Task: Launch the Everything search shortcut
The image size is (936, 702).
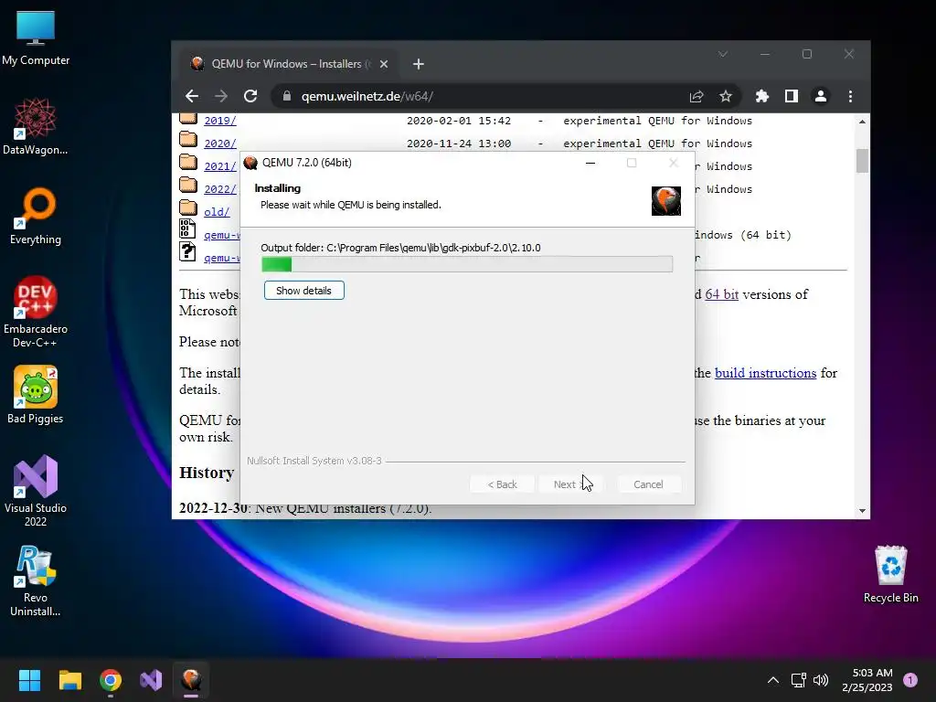Action: 36,216
